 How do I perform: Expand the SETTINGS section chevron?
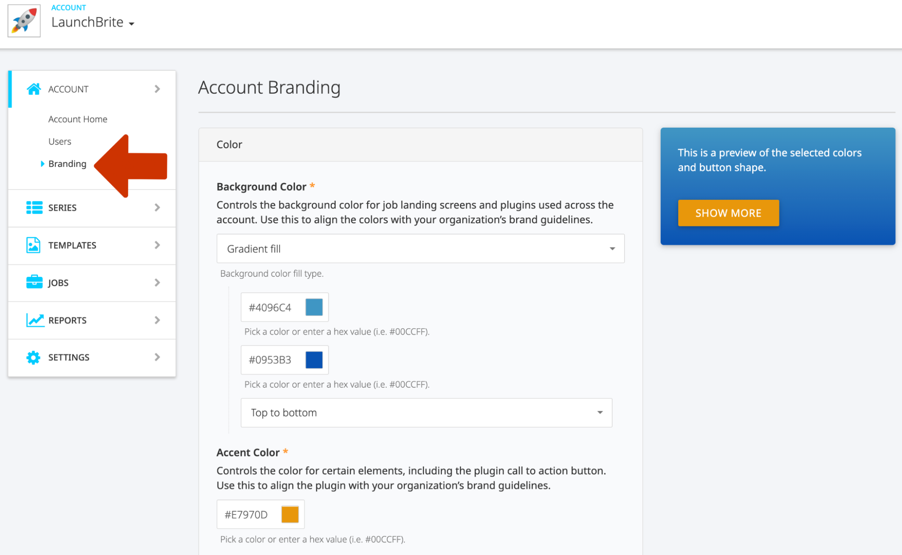click(x=157, y=357)
